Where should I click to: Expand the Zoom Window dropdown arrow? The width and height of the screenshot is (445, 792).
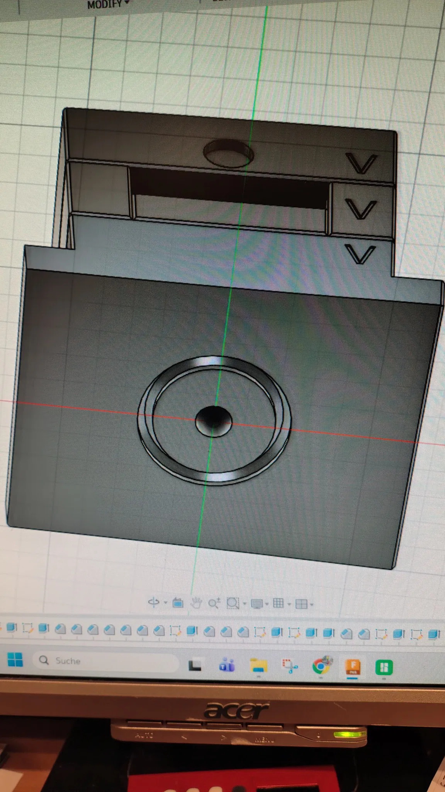[244, 604]
